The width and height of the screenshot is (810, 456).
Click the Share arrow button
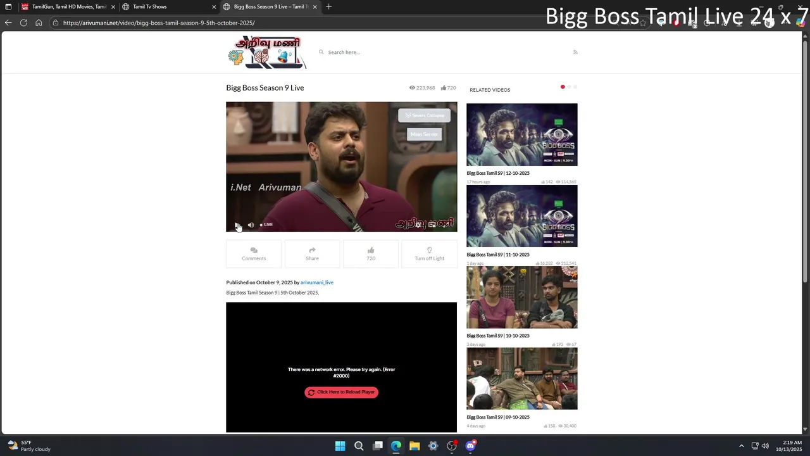[312, 254]
